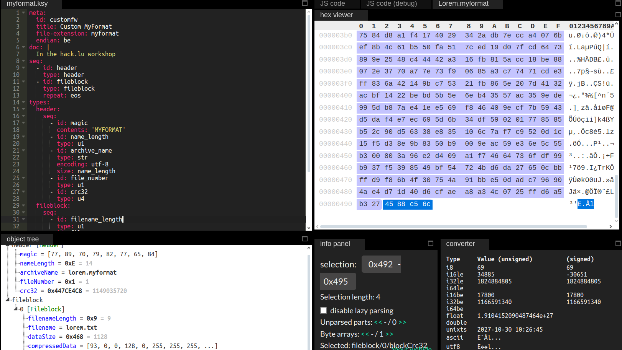Go to next unparsed part
The image size is (622, 350).
click(x=402, y=322)
